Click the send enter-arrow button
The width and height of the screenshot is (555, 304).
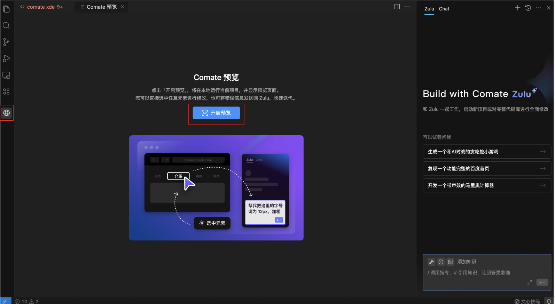542,282
